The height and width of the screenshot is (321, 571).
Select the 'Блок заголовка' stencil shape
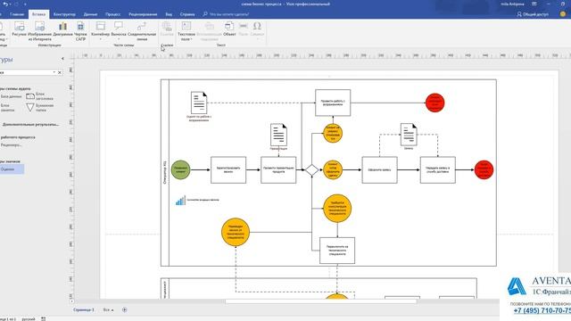click(x=40, y=96)
